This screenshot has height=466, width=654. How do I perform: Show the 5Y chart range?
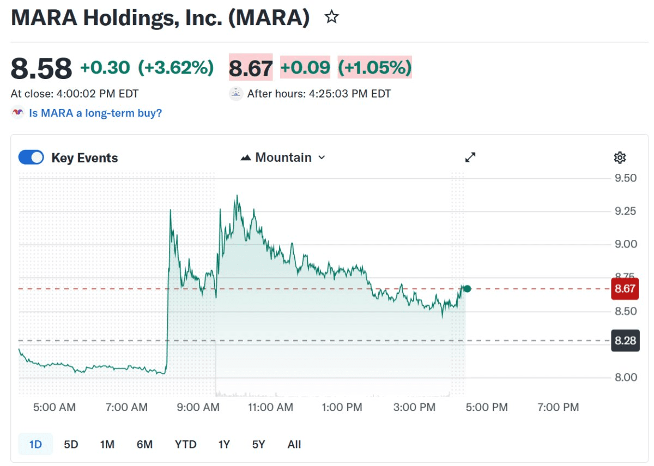click(258, 444)
